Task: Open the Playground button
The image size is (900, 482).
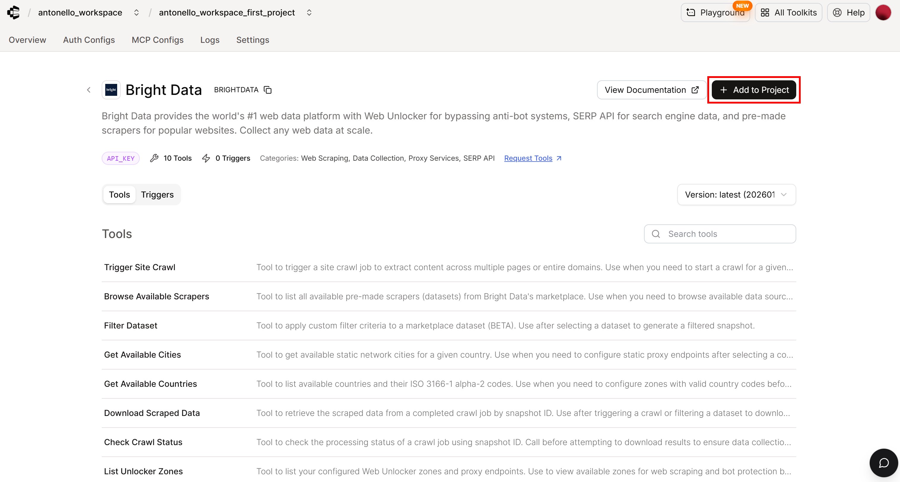Action: (x=715, y=12)
